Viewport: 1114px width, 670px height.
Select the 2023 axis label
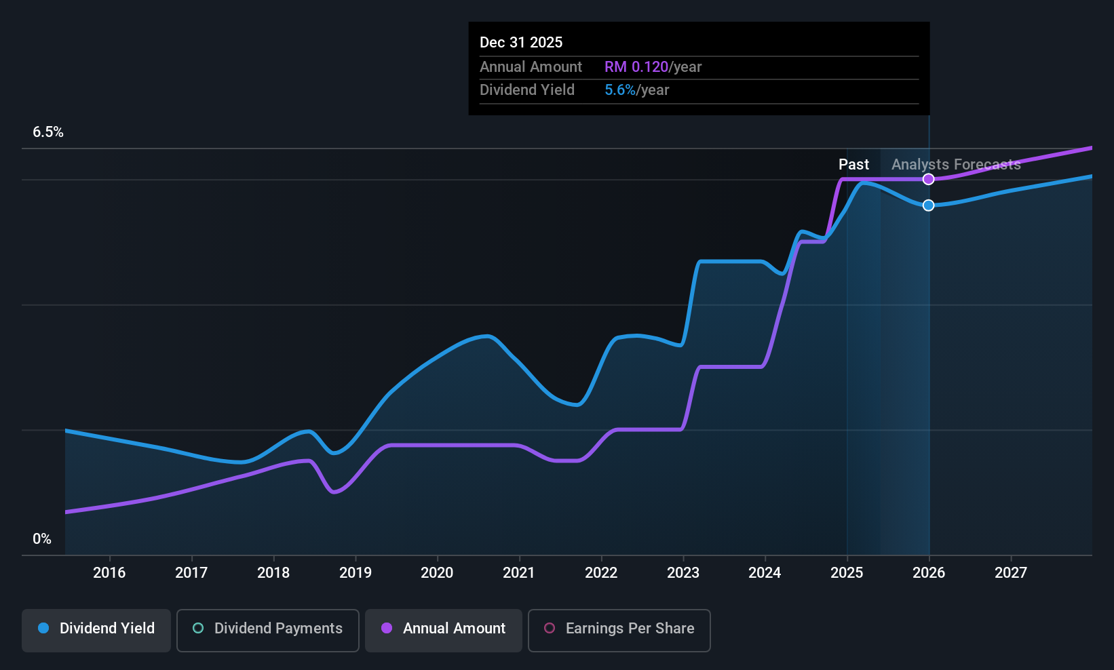point(683,573)
